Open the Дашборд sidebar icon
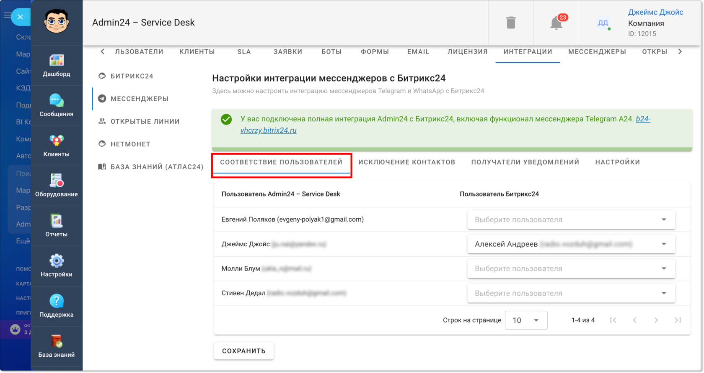Image resolution: width=704 pixels, height=373 pixels. (x=57, y=61)
